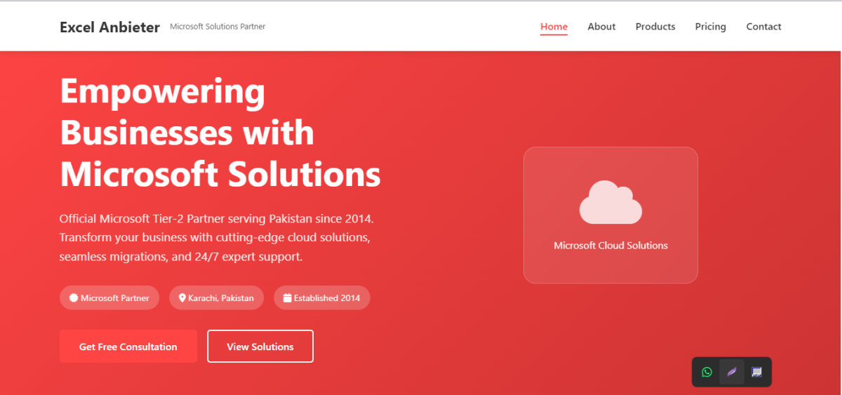842x395 pixels.
Task: Open WhatsApp chat from floating widget
Action: coord(707,372)
